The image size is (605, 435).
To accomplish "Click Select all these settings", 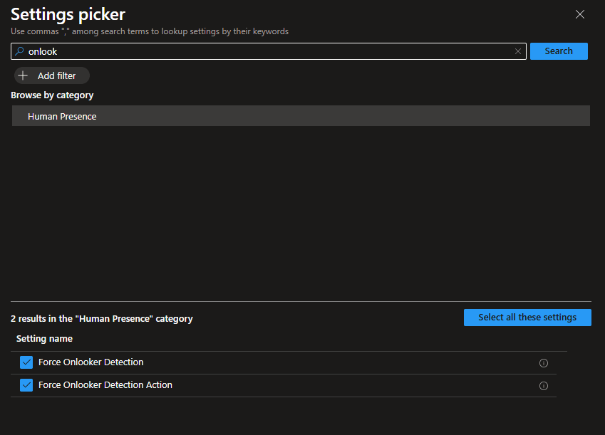I will [527, 318].
